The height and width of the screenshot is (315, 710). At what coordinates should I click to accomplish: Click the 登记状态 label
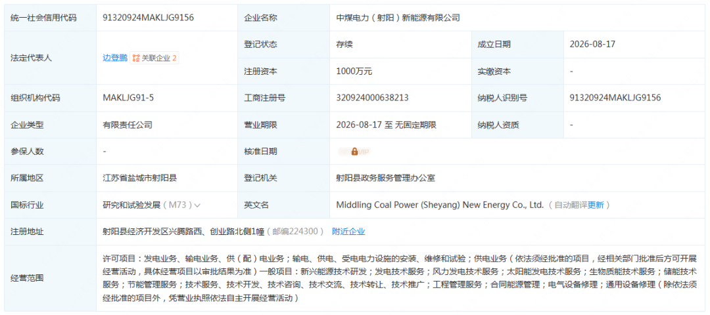[x=260, y=44]
